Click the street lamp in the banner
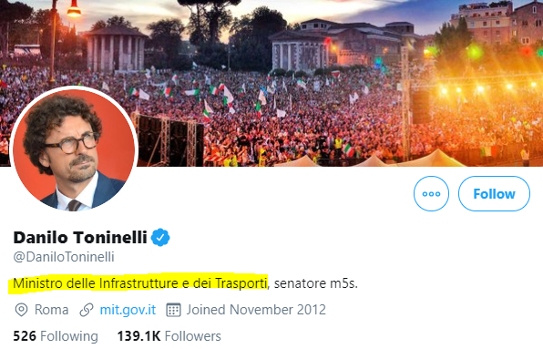 point(74,9)
